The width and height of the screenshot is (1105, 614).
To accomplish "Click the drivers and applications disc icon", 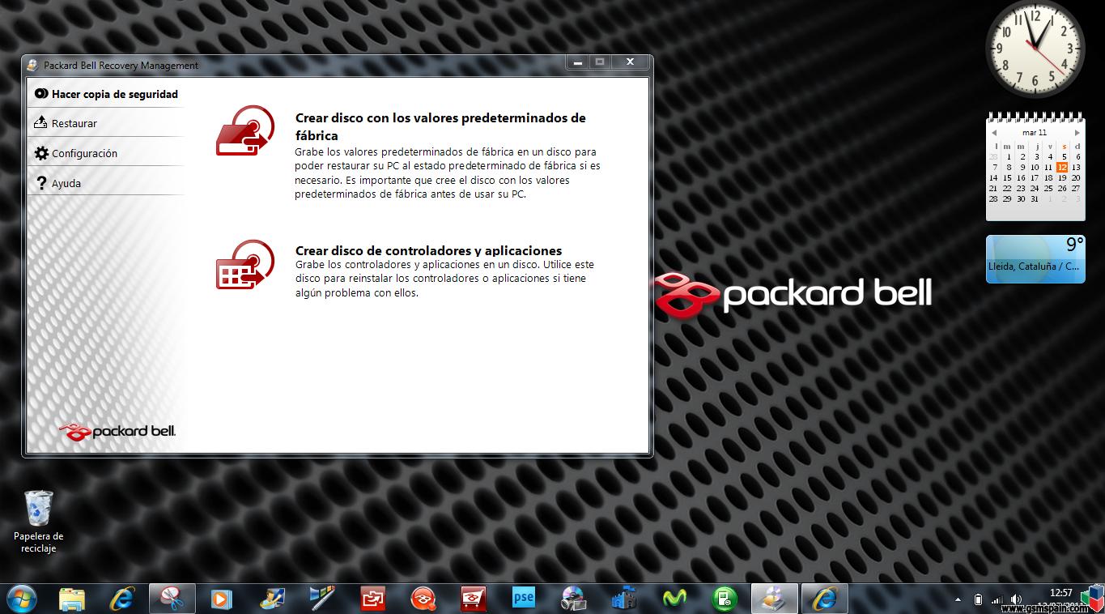I will 245,265.
